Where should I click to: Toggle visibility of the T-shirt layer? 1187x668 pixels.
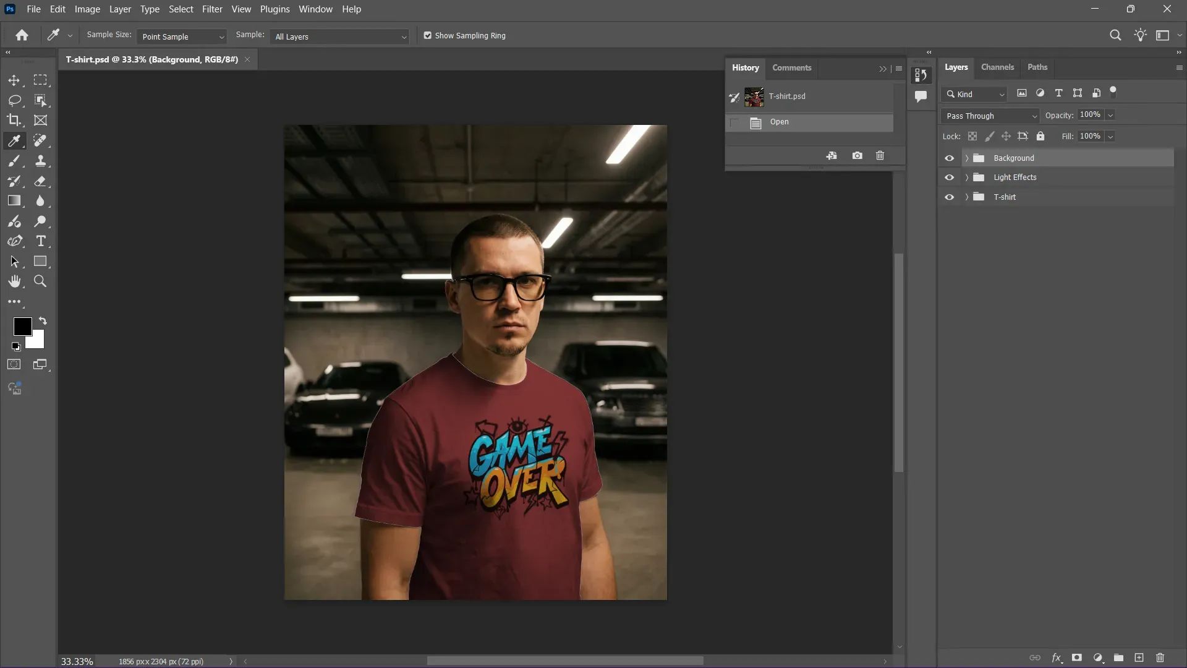pos(949,197)
